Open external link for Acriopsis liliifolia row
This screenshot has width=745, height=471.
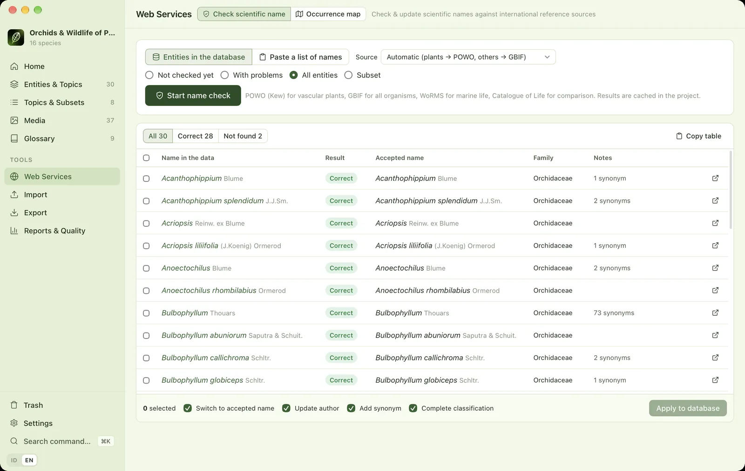click(715, 245)
